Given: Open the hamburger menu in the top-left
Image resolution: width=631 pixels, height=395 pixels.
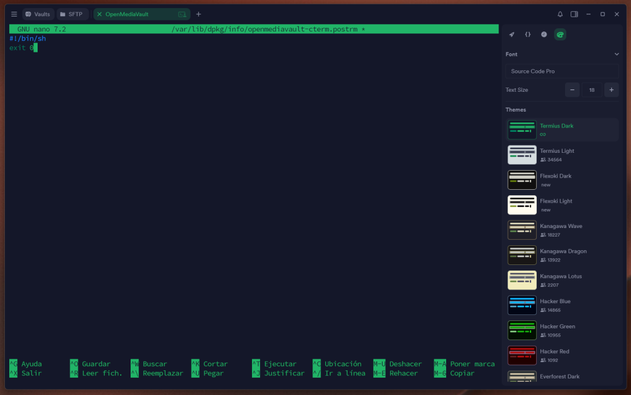Looking at the screenshot, I should pyautogui.click(x=14, y=14).
